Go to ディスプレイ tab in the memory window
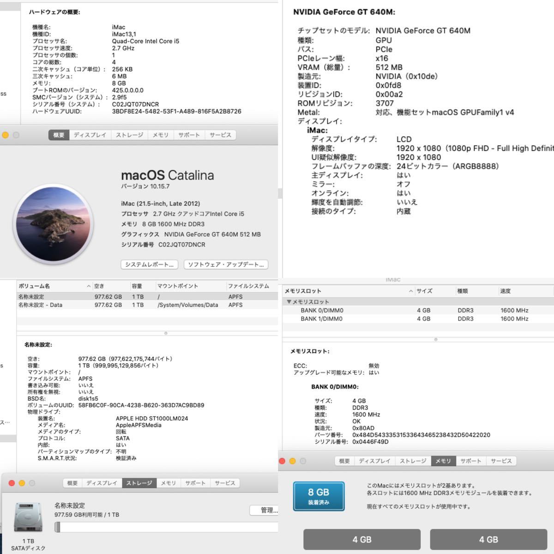 [374, 461]
